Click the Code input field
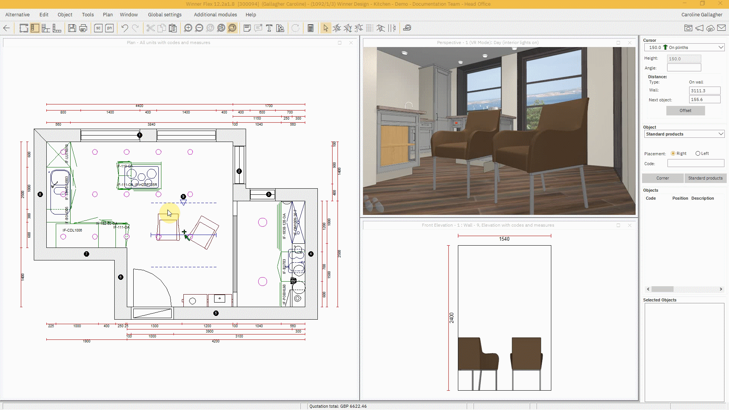The width and height of the screenshot is (729, 410). 696,163
